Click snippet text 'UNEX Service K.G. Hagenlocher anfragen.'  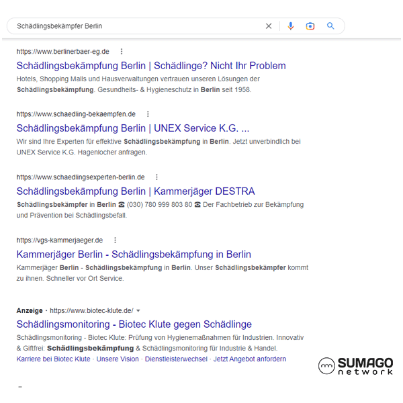pos(82,152)
